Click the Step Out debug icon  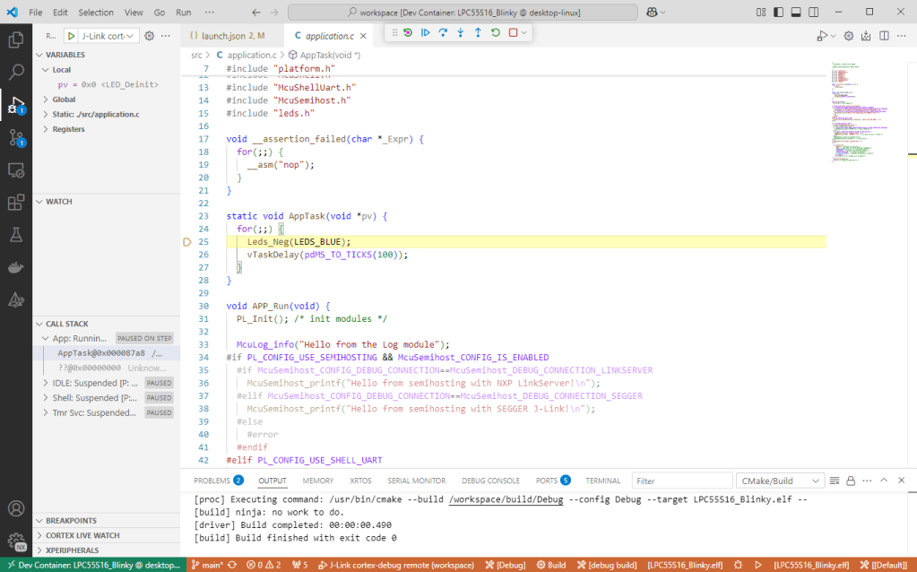[x=478, y=33]
